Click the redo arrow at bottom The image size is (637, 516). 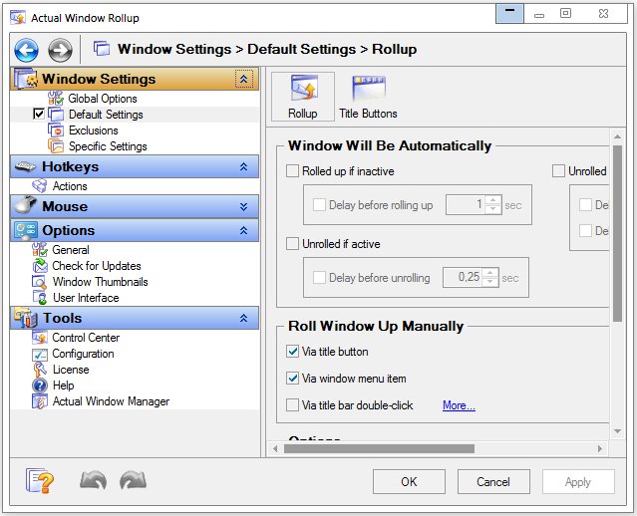[133, 481]
